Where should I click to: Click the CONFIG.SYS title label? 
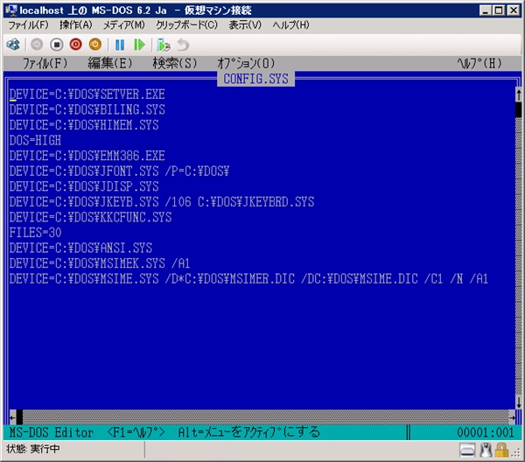coord(255,79)
